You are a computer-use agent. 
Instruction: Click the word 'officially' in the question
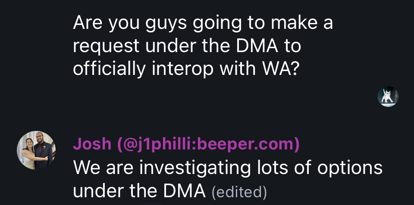click(109, 69)
